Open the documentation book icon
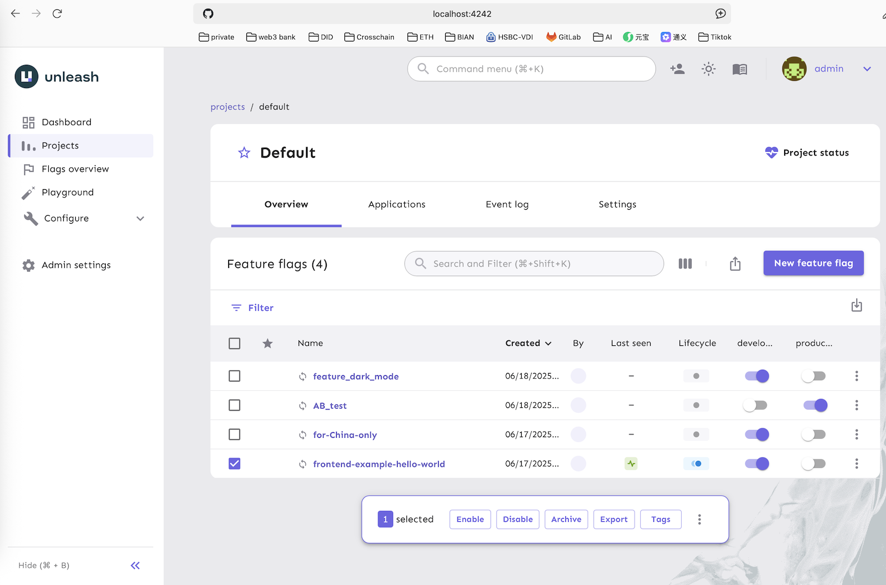The height and width of the screenshot is (585, 886). click(739, 69)
